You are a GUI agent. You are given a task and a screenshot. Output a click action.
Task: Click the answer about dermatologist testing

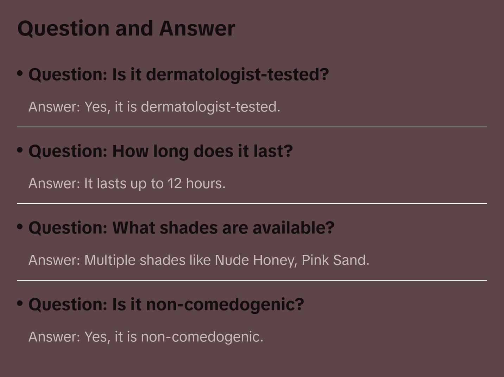[x=154, y=107]
